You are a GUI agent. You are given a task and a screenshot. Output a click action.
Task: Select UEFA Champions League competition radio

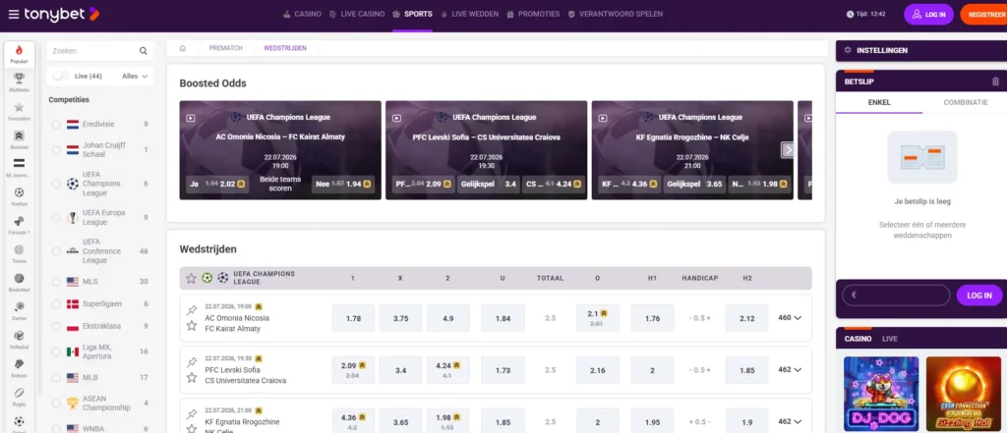click(56, 184)
